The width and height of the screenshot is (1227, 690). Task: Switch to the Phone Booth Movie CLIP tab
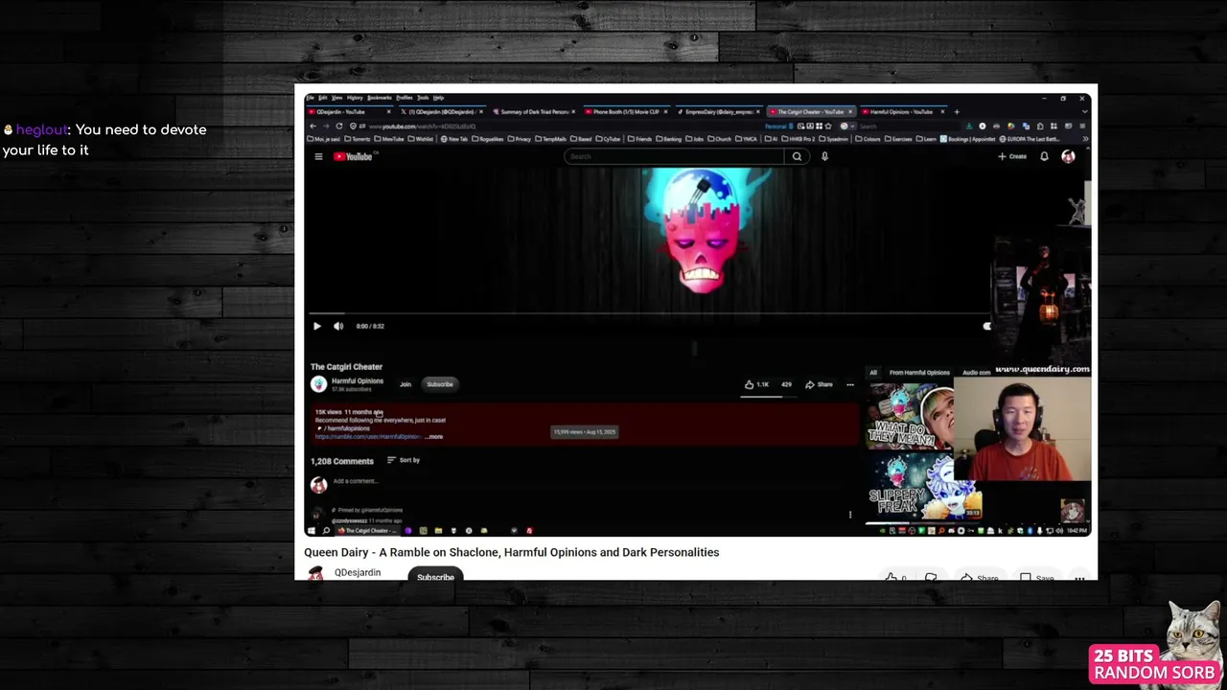(x=627, y=112)
